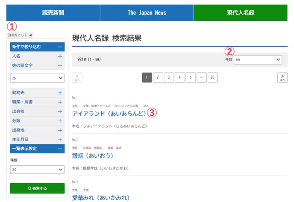Image resolution: width=294 pixels, height=202 pixels.
Task: Collapse the 姓の頭文字 filter section
Action: [x=60, y=65]
